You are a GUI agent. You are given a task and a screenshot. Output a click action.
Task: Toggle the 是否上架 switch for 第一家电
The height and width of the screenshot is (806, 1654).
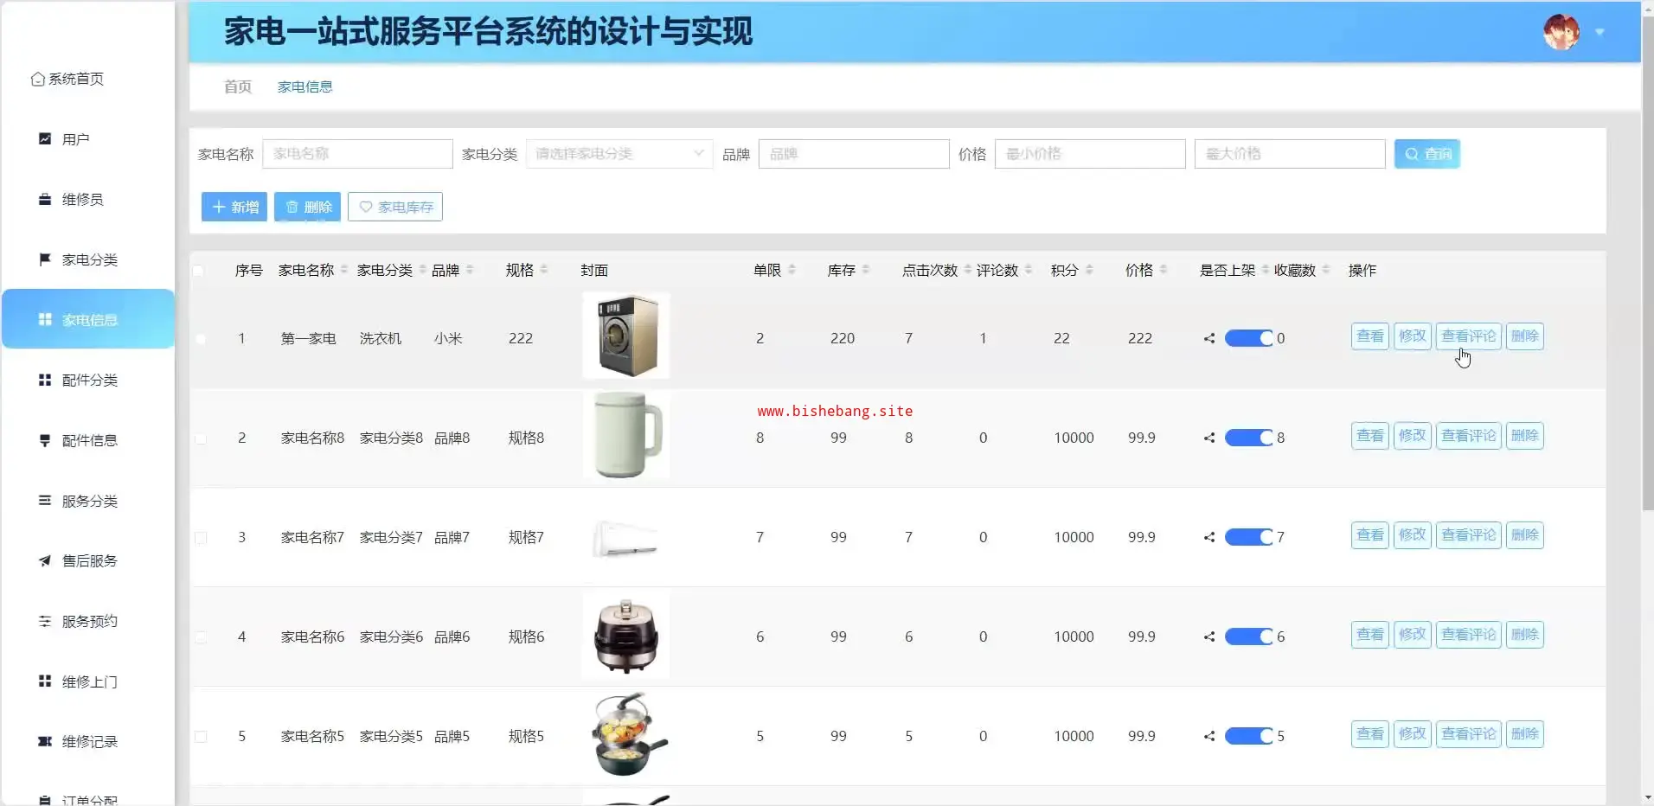(1248, 338)
